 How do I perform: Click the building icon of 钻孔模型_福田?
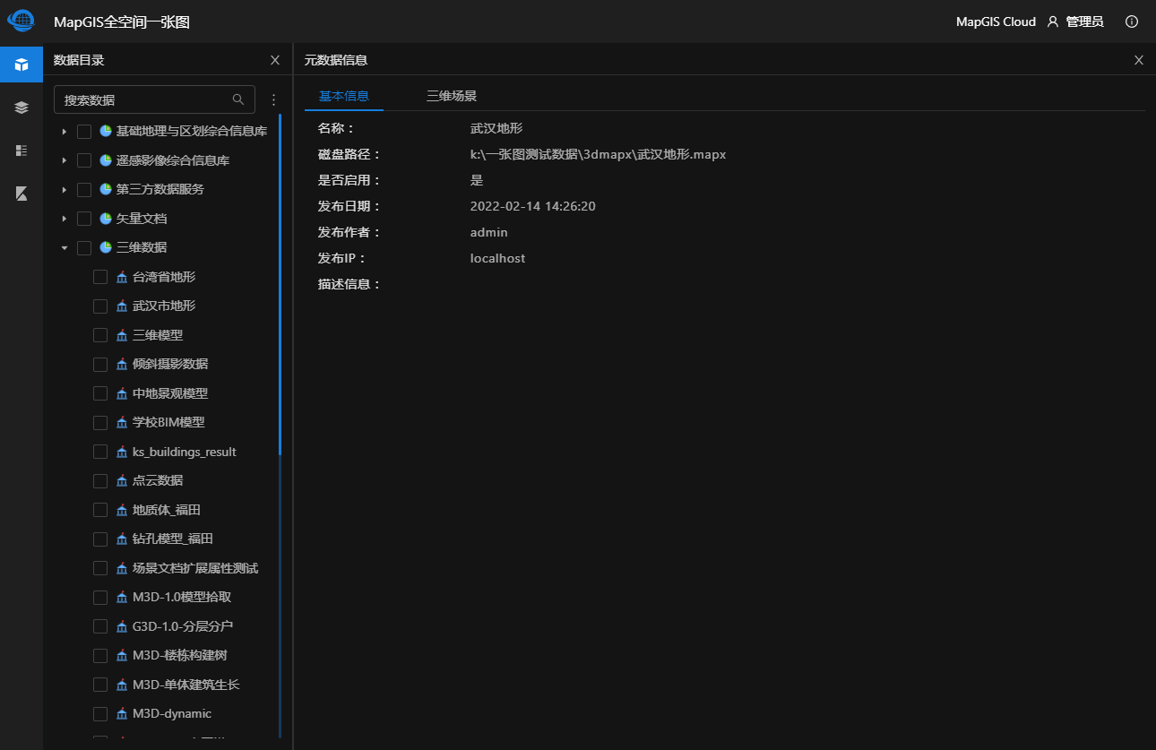123,539
